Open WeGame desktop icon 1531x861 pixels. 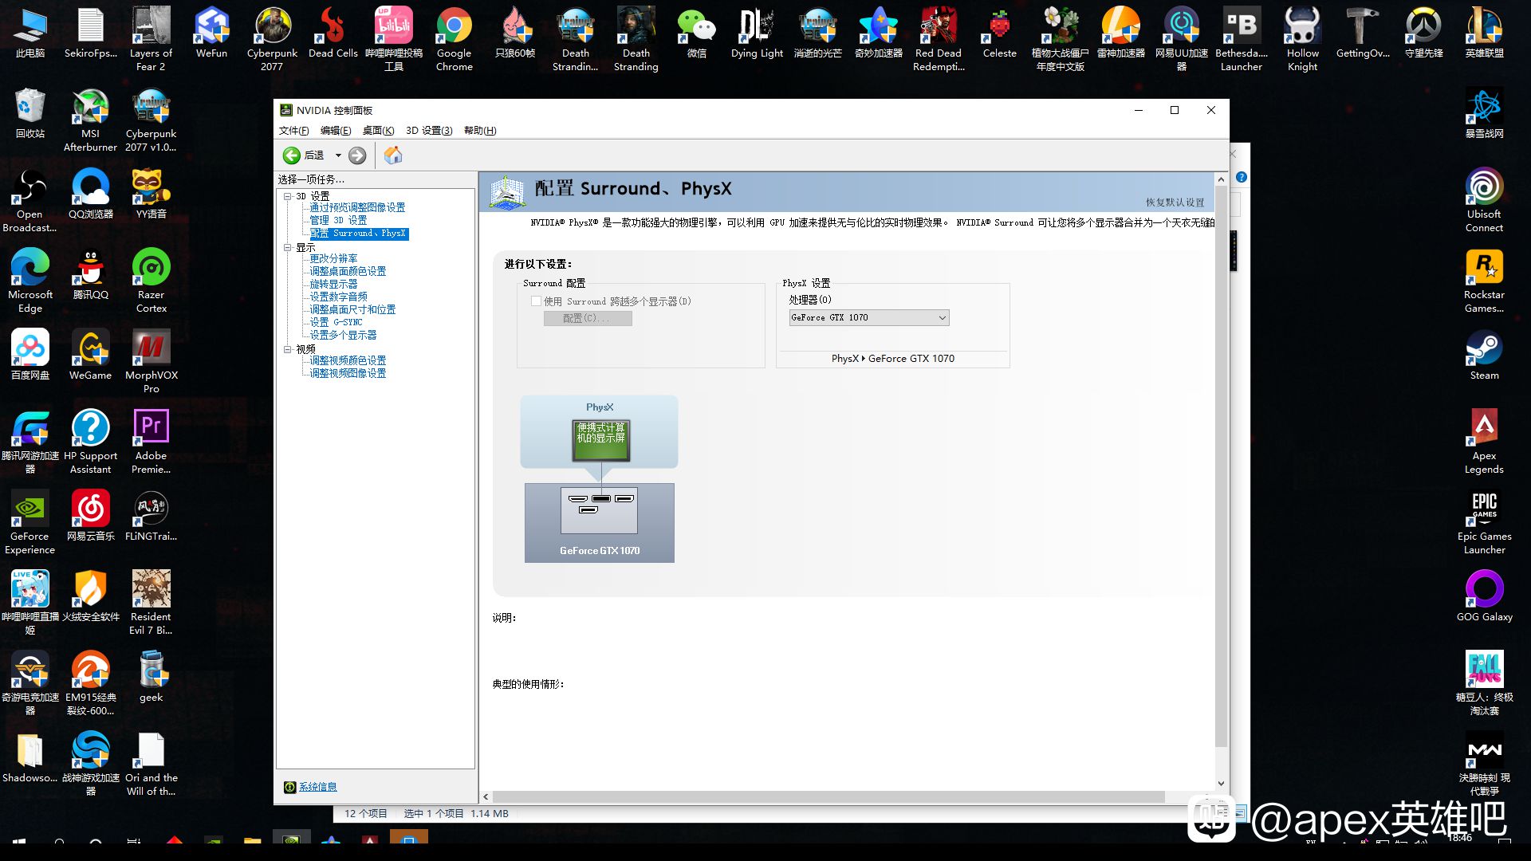coord(90,355)
